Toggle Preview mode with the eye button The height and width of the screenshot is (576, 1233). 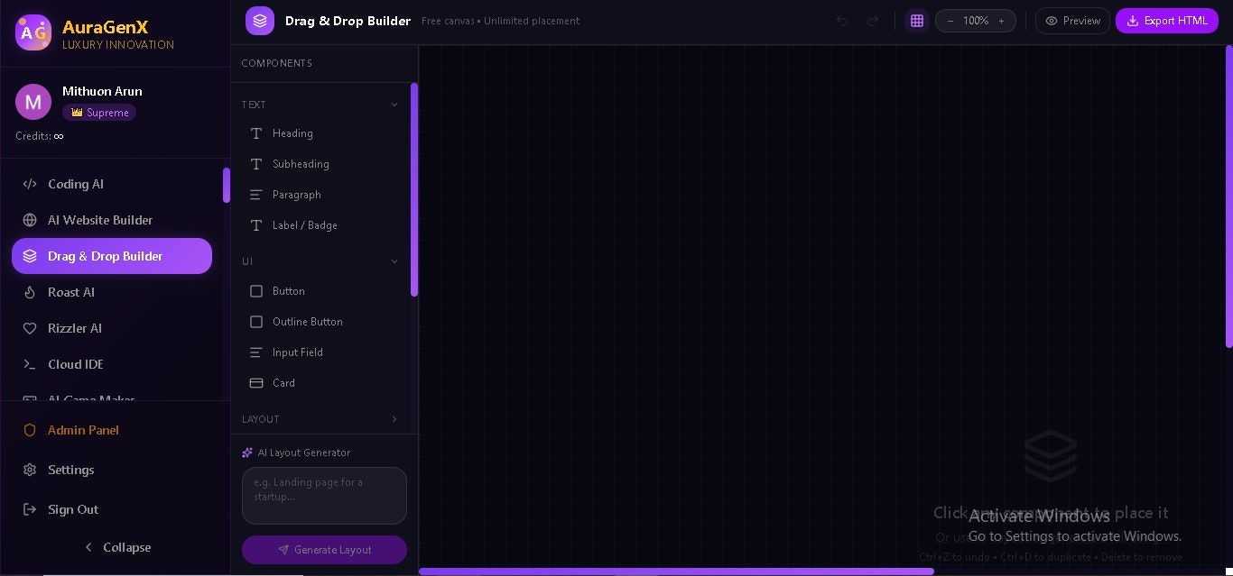tap(1072, 21)
